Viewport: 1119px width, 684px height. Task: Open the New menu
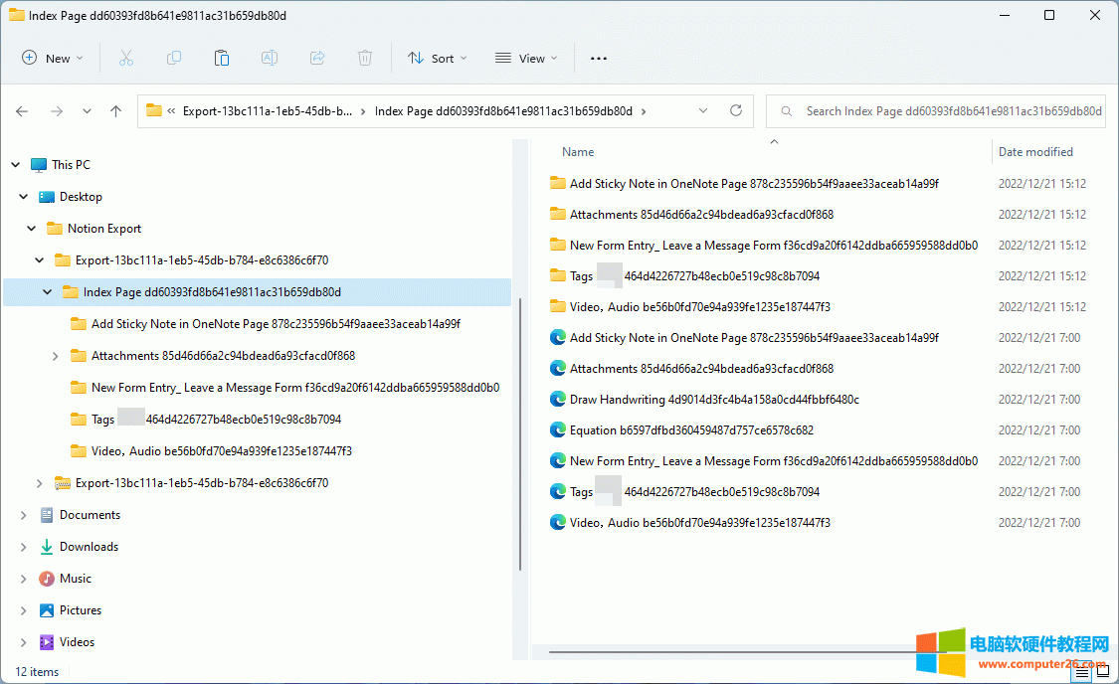(52, 58)
